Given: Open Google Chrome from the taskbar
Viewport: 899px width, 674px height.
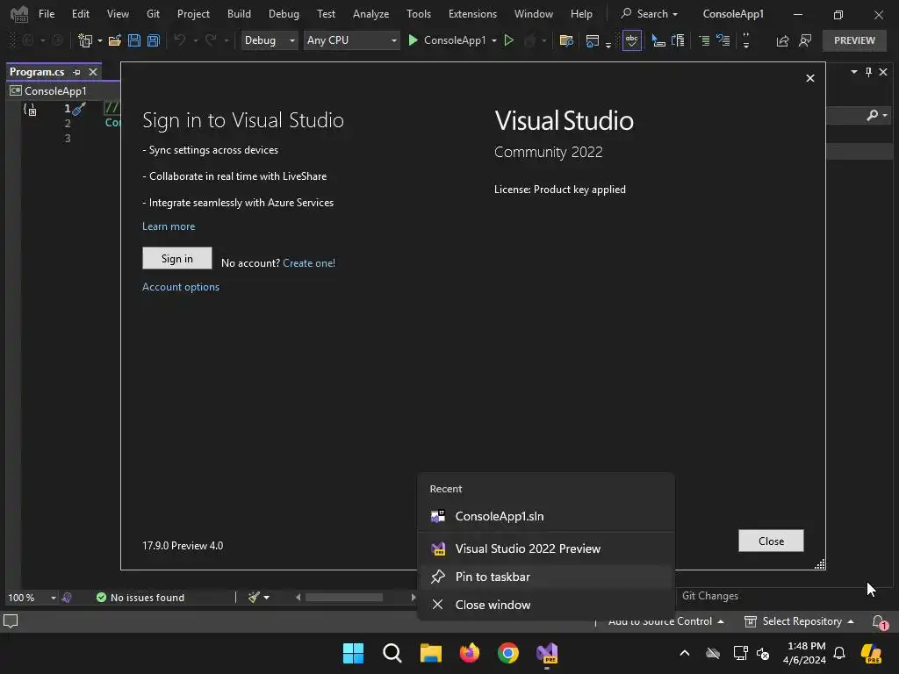Looking at the screenshot, I should [508, 653].
